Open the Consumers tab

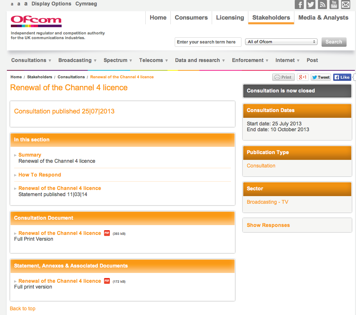pos(191,17)
